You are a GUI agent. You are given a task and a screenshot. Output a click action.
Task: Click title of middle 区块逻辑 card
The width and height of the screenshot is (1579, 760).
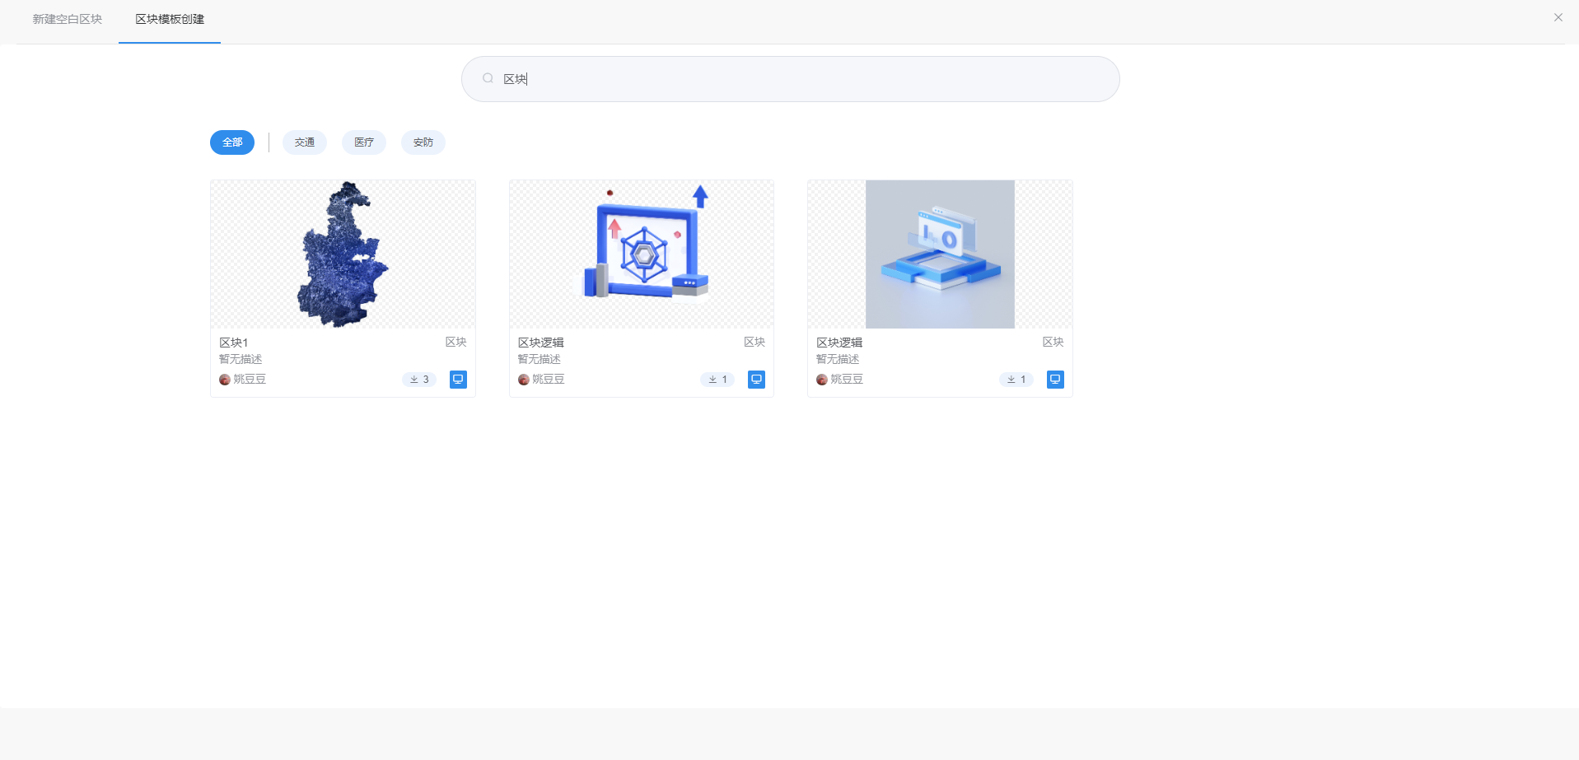541,343
